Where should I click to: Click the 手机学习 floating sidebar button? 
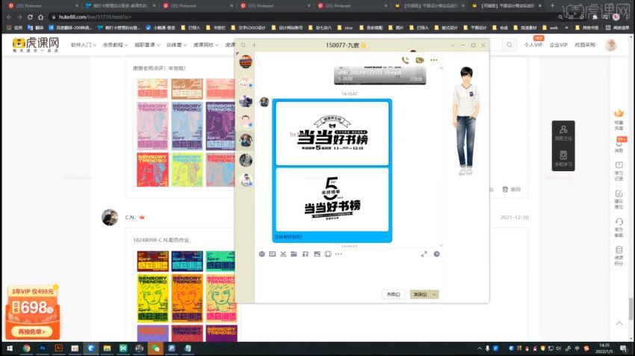pos(563,159)
